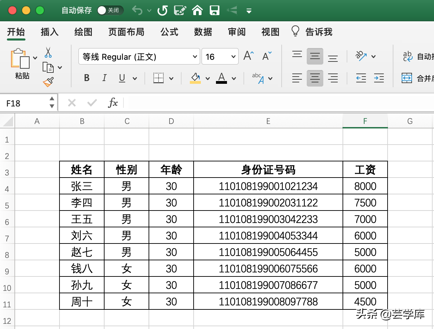This screenshot has height=329, width=434.
Task: Expand the underline style arrow
Action: point(135,79)
